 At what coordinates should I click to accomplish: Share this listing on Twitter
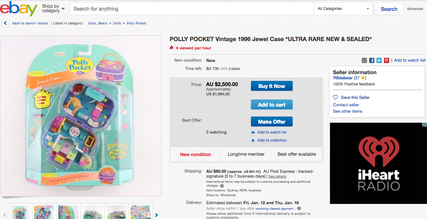[x=379, y=60]
